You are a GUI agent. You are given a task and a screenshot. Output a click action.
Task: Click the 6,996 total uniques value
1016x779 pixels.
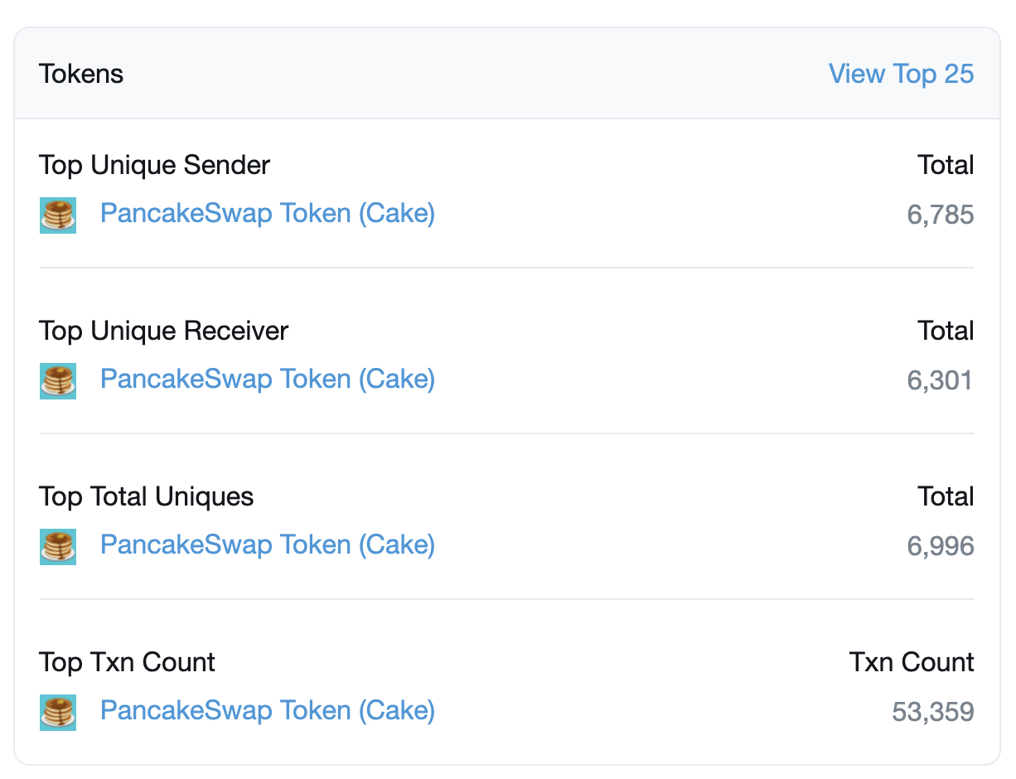point(941,547)
